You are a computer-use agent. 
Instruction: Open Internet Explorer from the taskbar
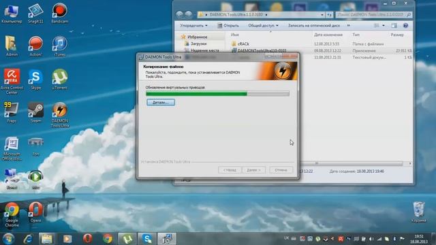[28, 239]
